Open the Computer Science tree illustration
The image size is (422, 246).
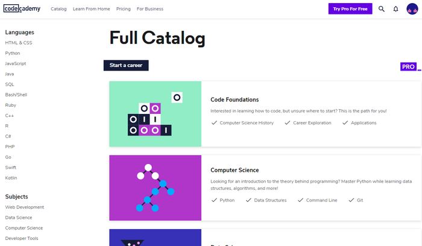155,188
